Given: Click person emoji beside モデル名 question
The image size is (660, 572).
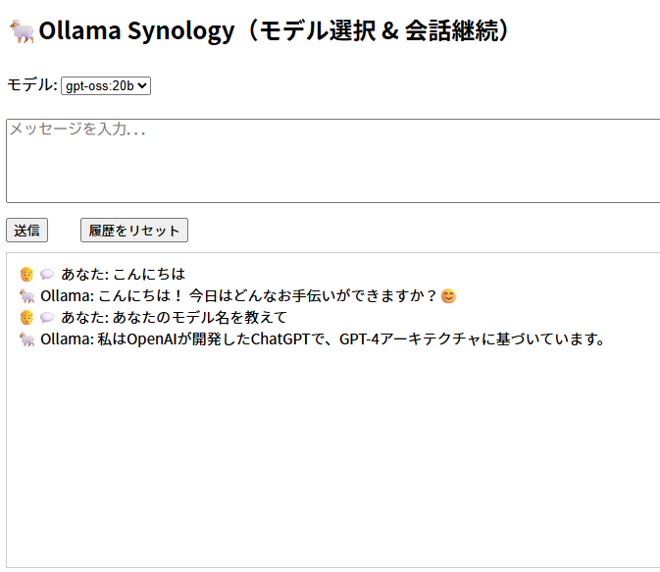Looking at the screenshot, I should tap(26, 317).
